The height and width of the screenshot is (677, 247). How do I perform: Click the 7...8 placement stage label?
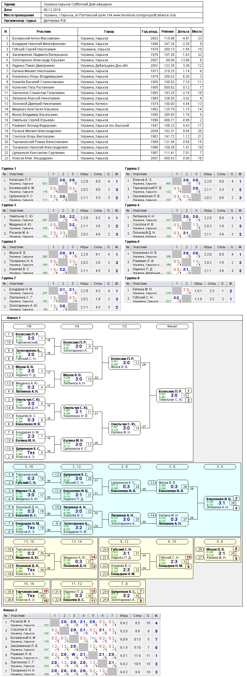coord(124,584)
